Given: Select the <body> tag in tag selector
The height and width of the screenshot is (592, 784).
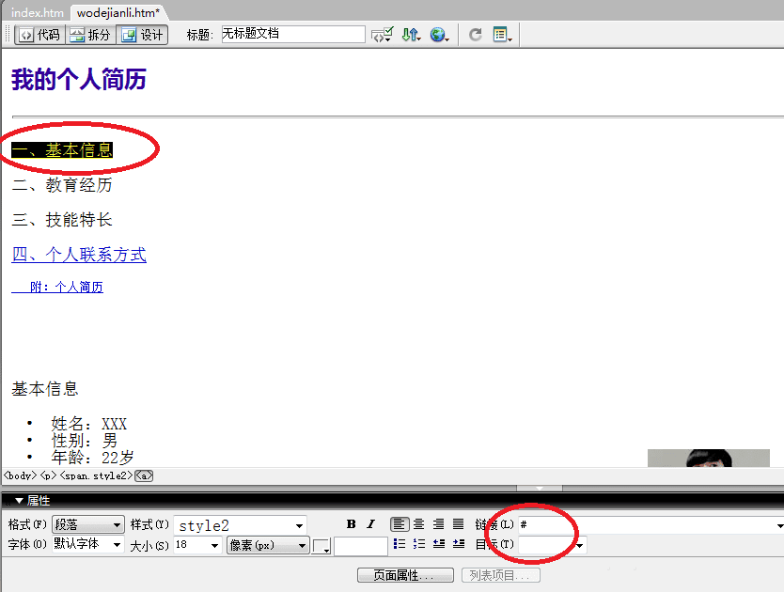Looking at the screenshot, I should pos(21,475).
